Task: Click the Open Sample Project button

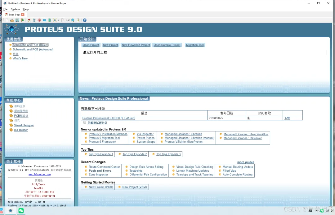Action: click(167, 45)
